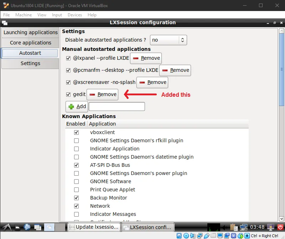The width and height of the screenshot is (285, 239).
Task: Click the VirtualBox CPU virtualization V icon
Action: (x=234, y=236)
